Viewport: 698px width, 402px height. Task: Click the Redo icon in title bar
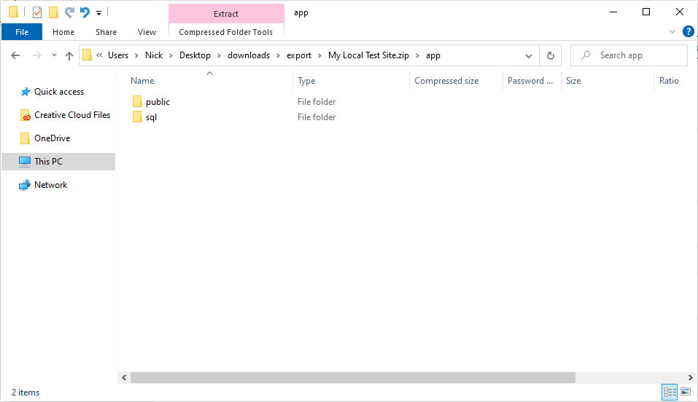pyautogui.click(x=69, y=12)
